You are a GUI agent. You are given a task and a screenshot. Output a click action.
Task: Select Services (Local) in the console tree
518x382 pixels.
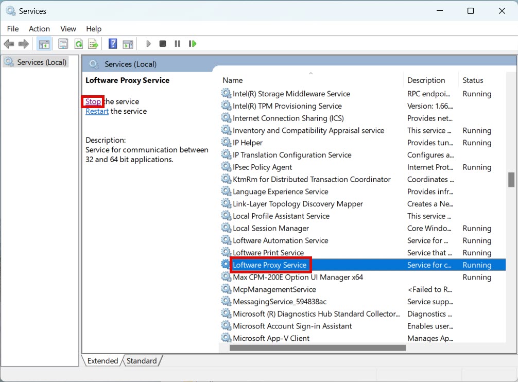42,62
